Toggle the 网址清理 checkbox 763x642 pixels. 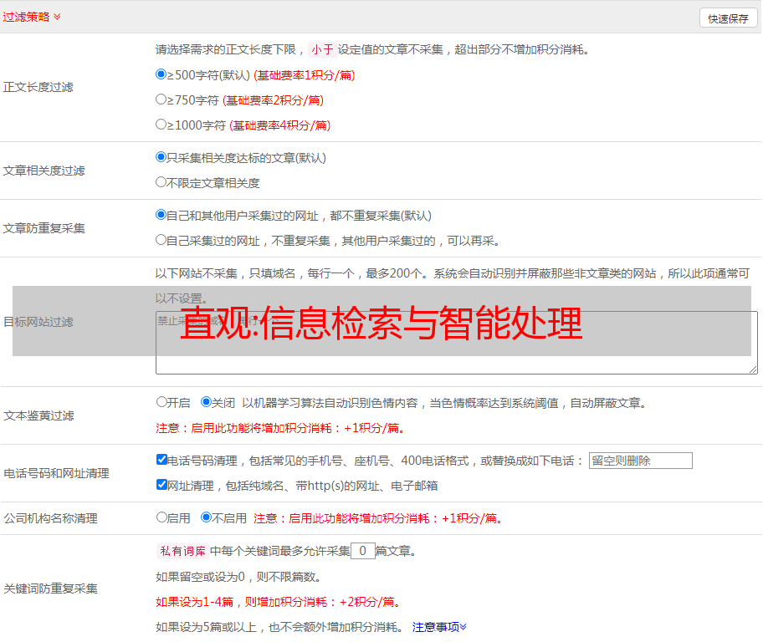point(162,485)
